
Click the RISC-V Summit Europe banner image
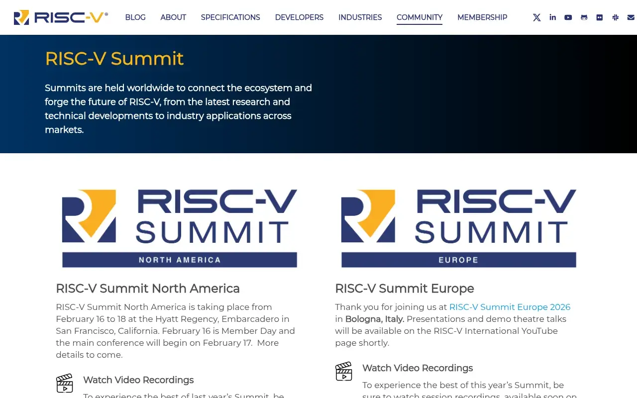point(458,228)
